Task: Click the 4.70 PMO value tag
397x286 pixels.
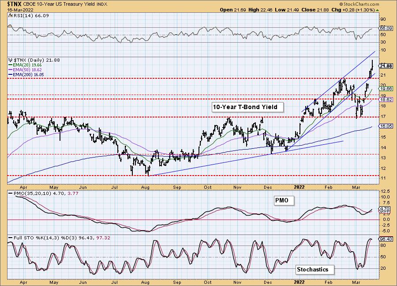Action: point(385,209)
